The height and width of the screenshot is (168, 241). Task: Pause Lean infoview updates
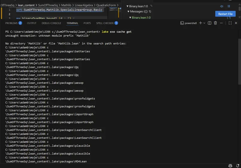point(229,6)
